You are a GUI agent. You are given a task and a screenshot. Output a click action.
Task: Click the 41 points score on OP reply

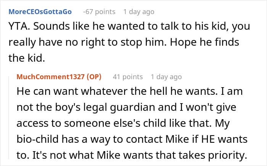click(128, 77)
